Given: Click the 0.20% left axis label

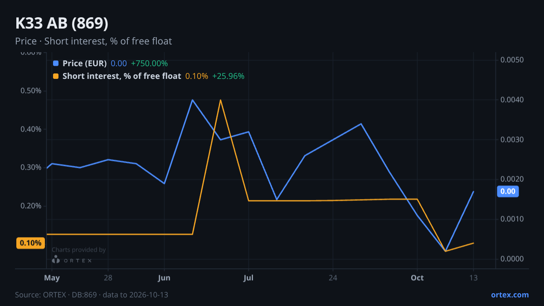Looking at the screenshot, I should (x=31, y=206).
